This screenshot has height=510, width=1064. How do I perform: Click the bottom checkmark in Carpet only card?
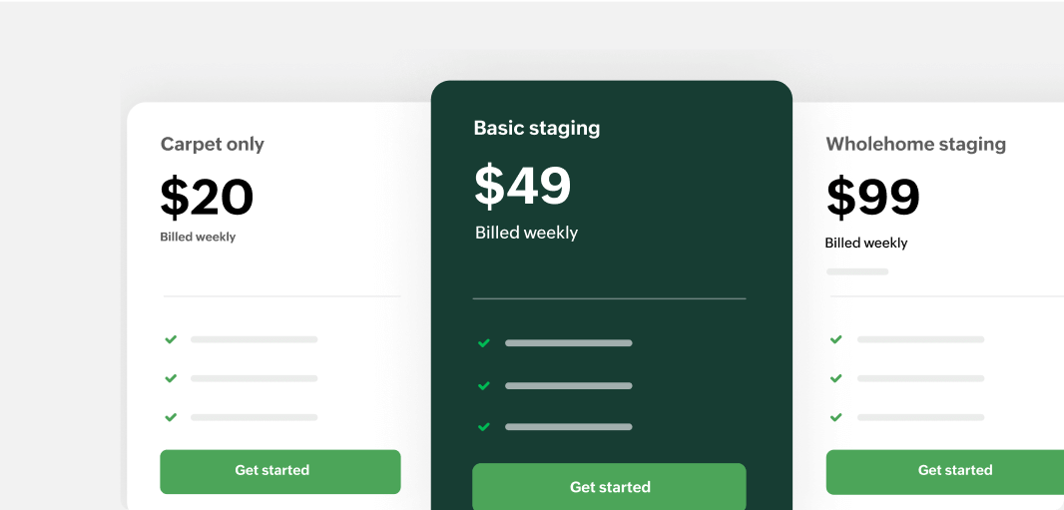click(171, 417)
